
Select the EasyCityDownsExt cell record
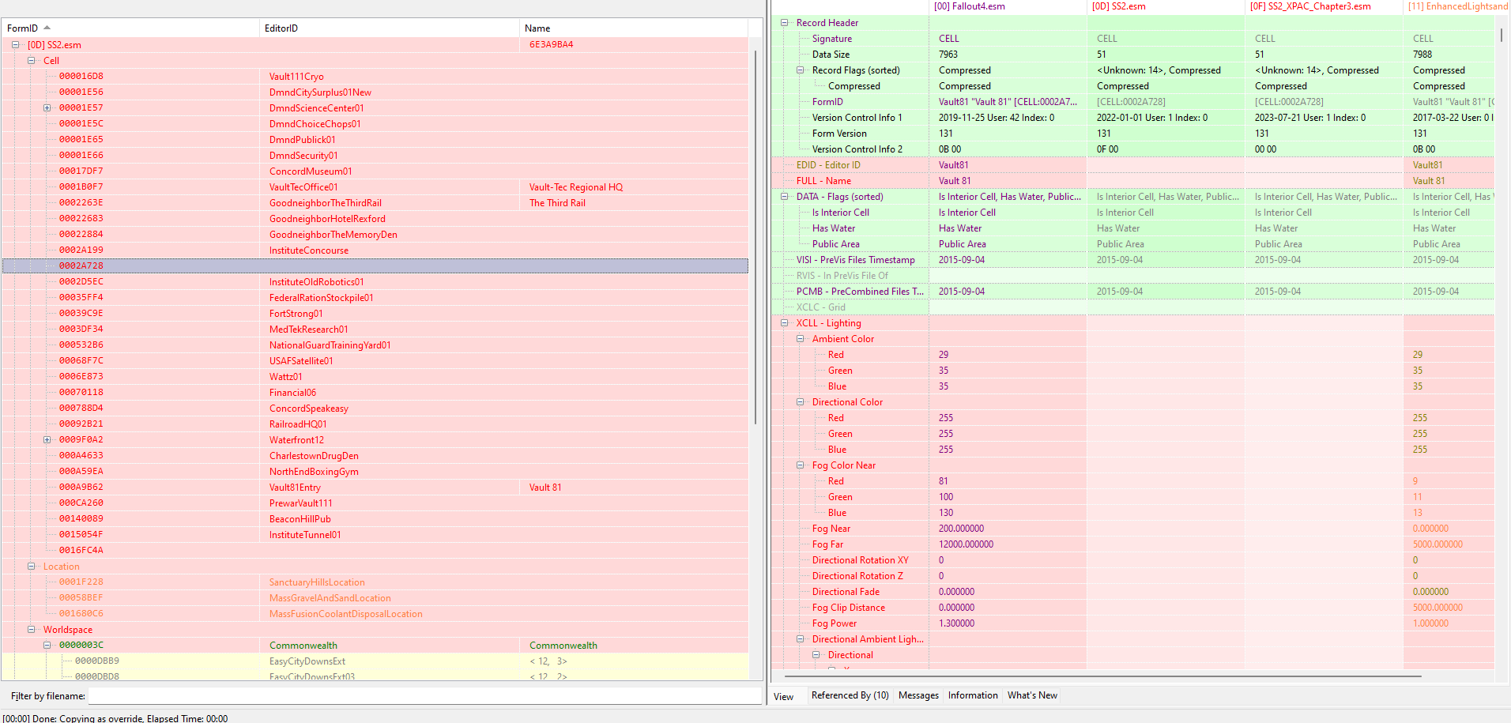(375, 661)
